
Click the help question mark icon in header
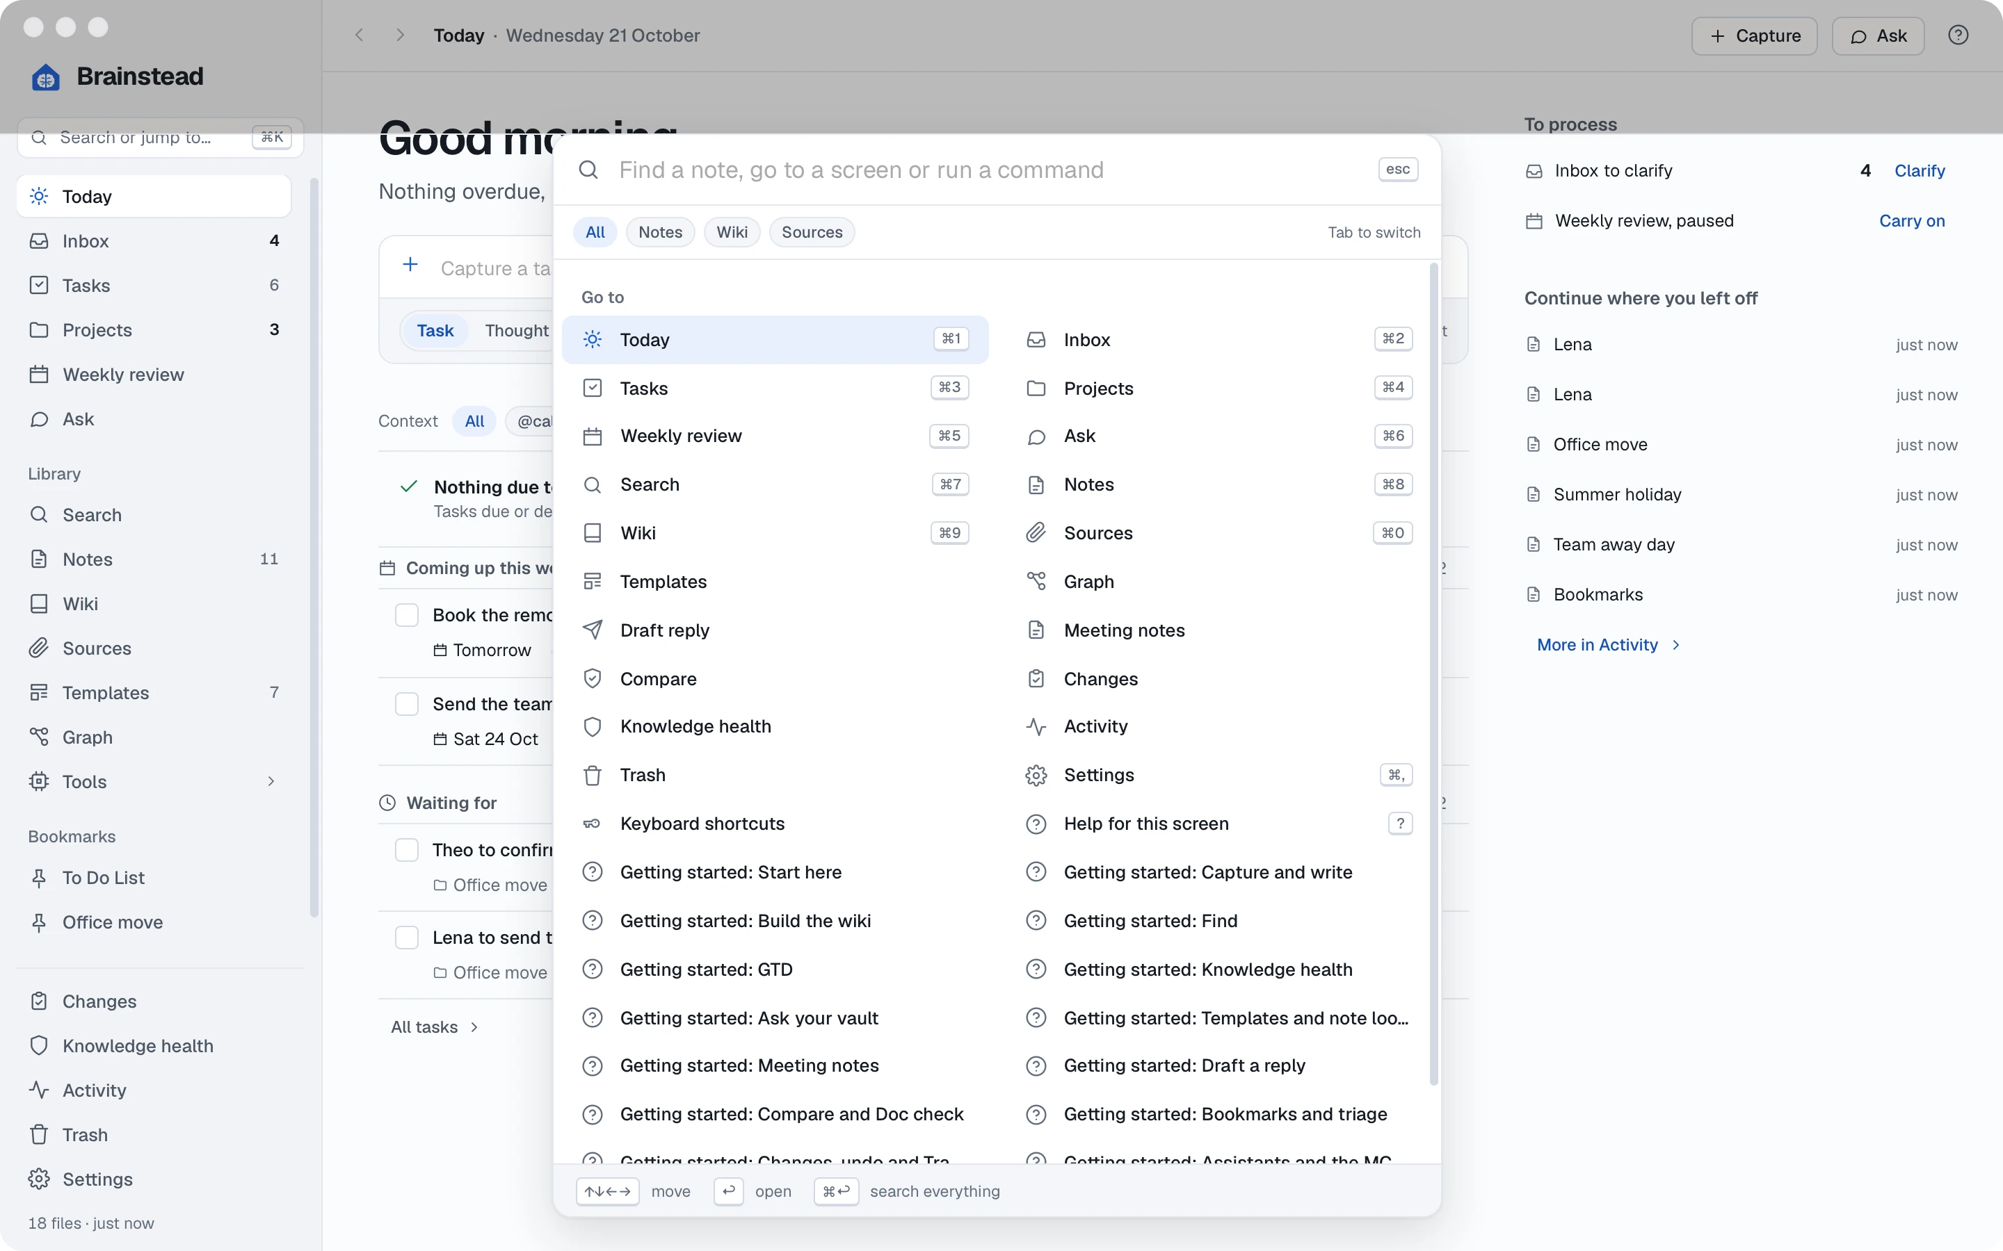(x=1958, y=35)
